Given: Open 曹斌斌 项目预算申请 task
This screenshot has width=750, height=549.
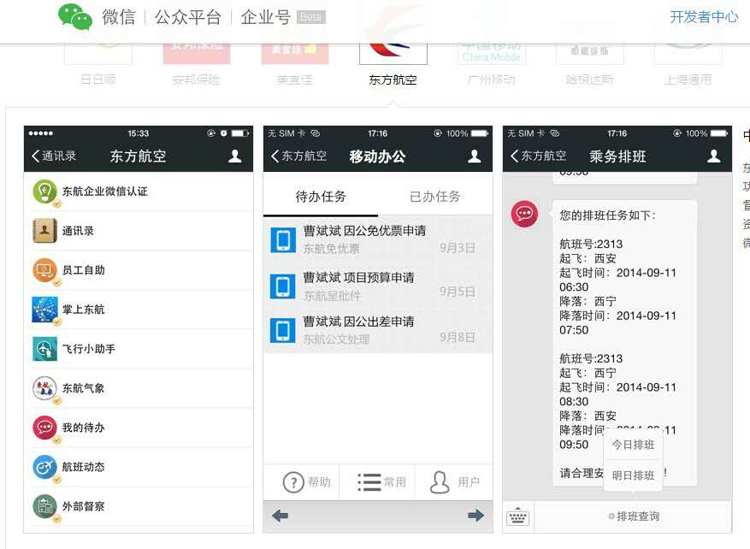Looking at the screenshot, I should [378, 286].
